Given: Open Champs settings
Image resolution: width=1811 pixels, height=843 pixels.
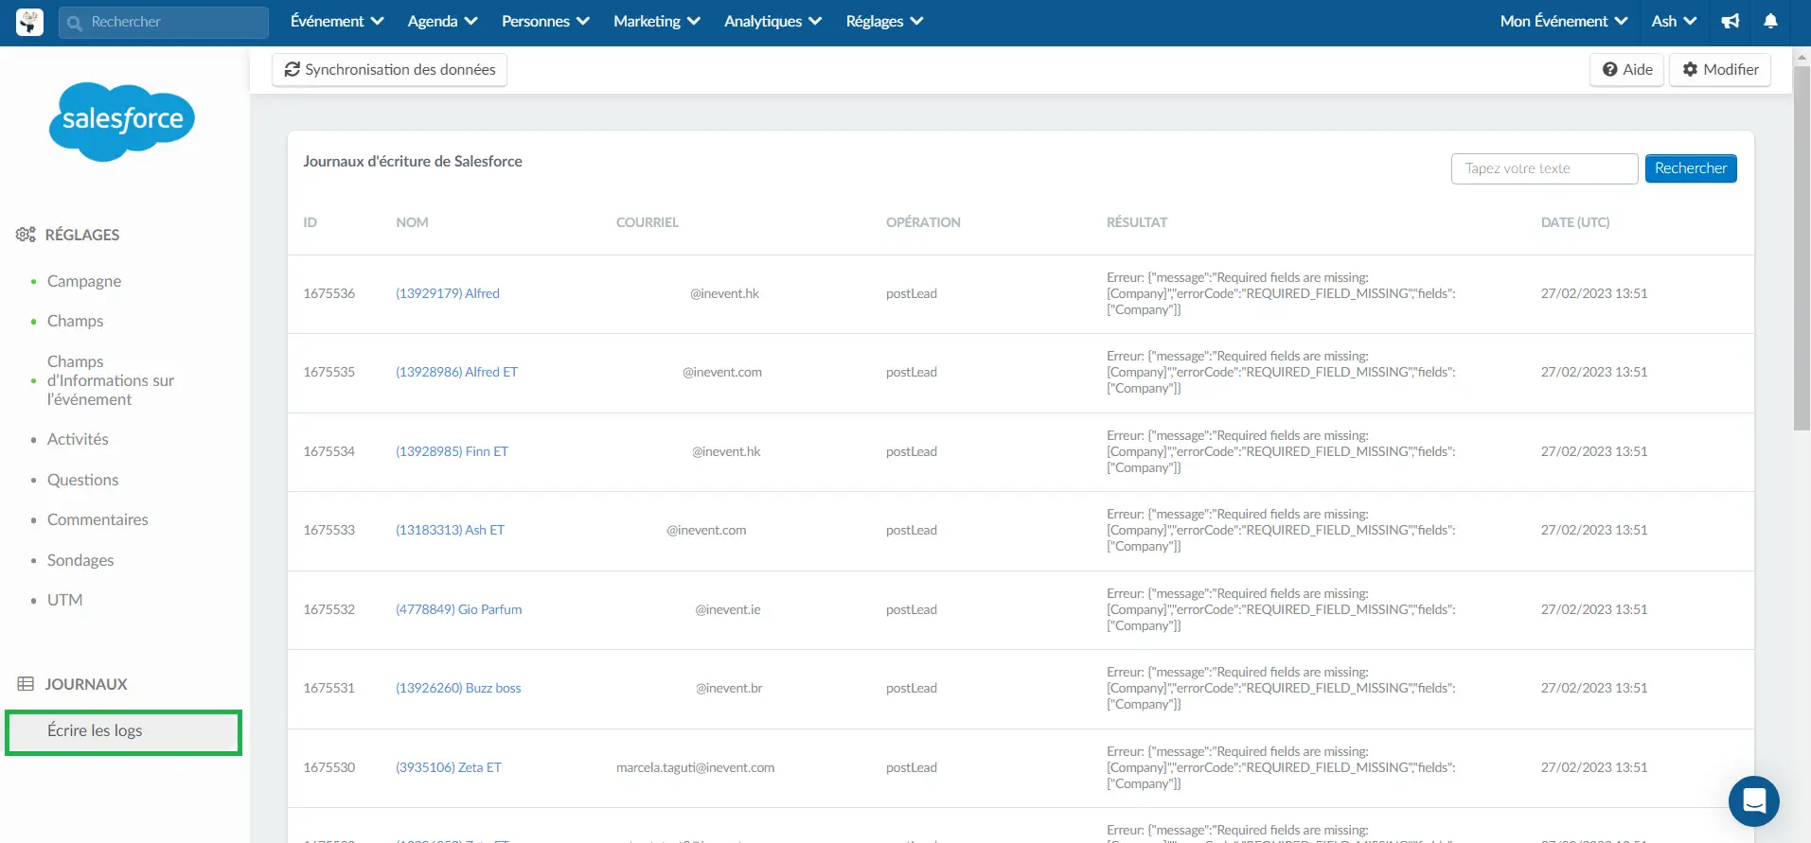Looking at the screenshot, I should point(75,321).
